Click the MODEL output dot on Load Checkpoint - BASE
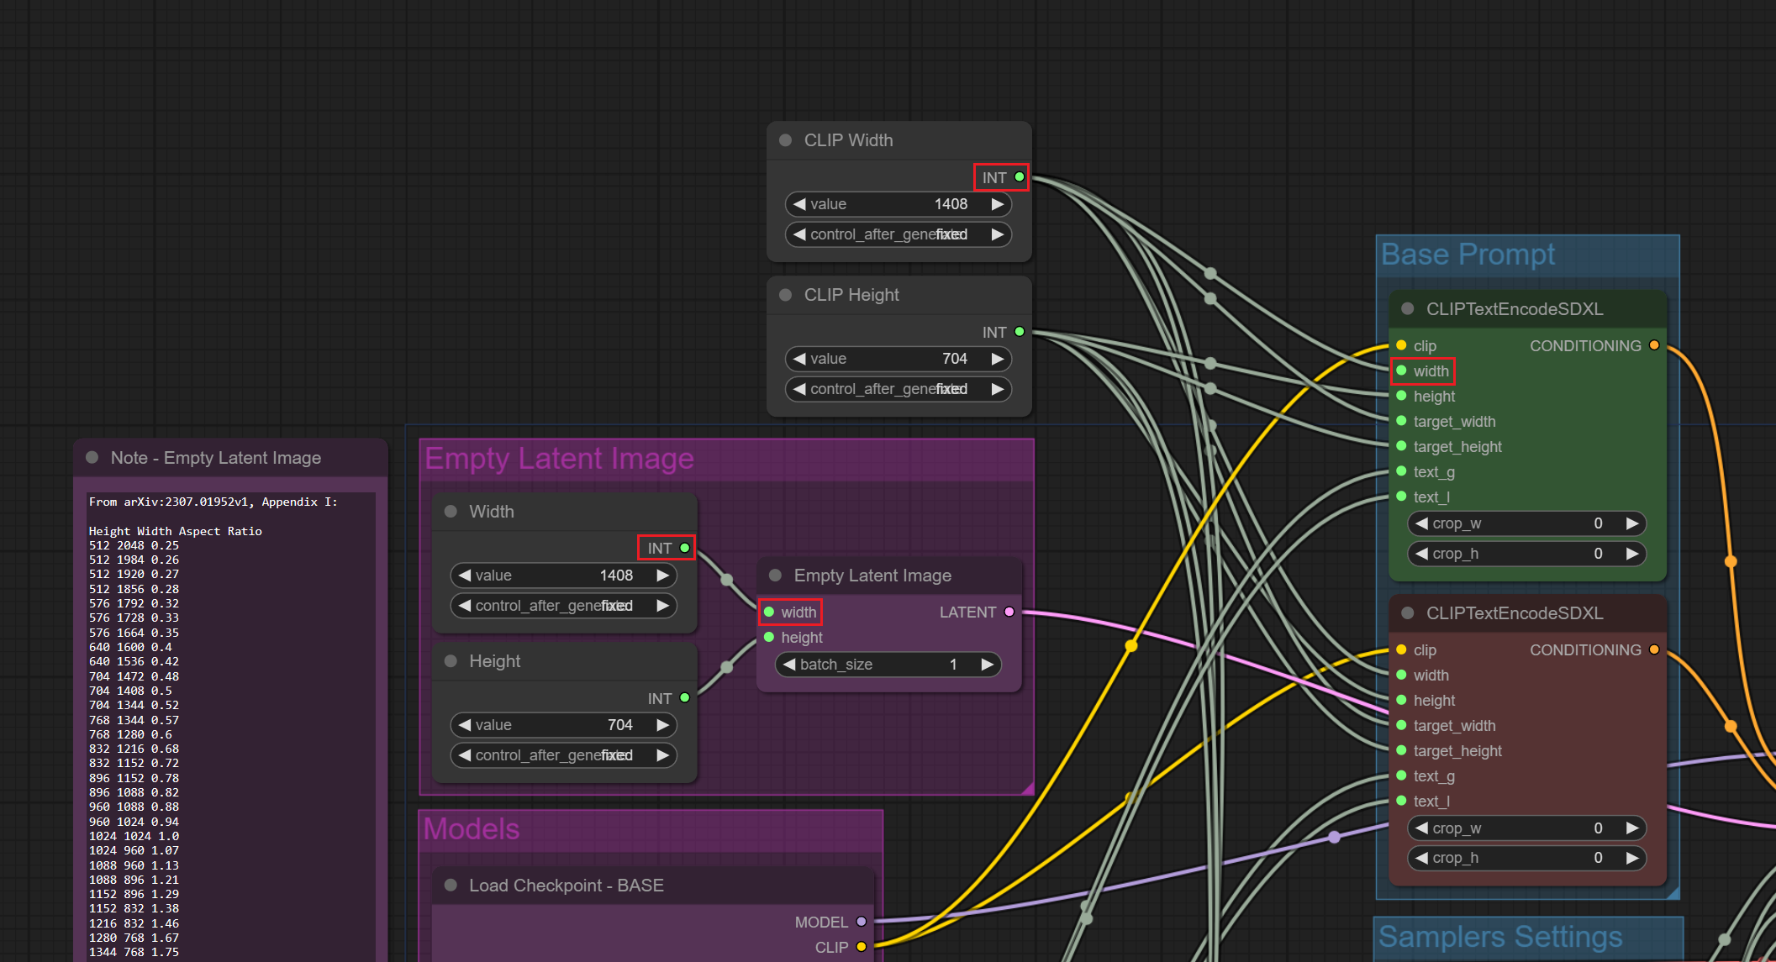 [862, 922]
